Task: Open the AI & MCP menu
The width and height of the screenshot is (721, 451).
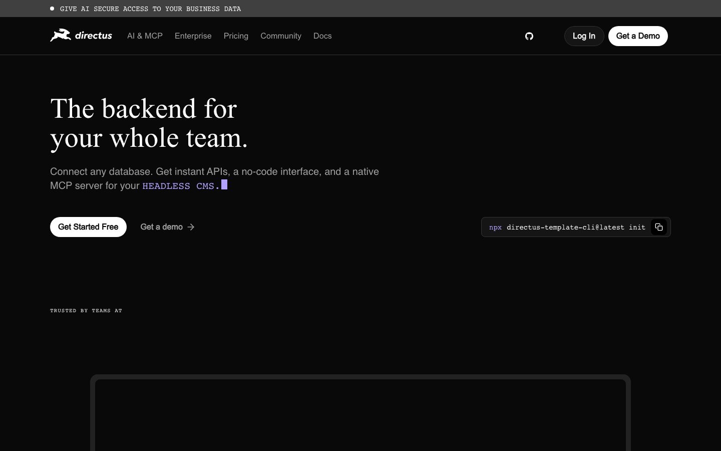Action: pyautogui.click(x=145, y=36)
